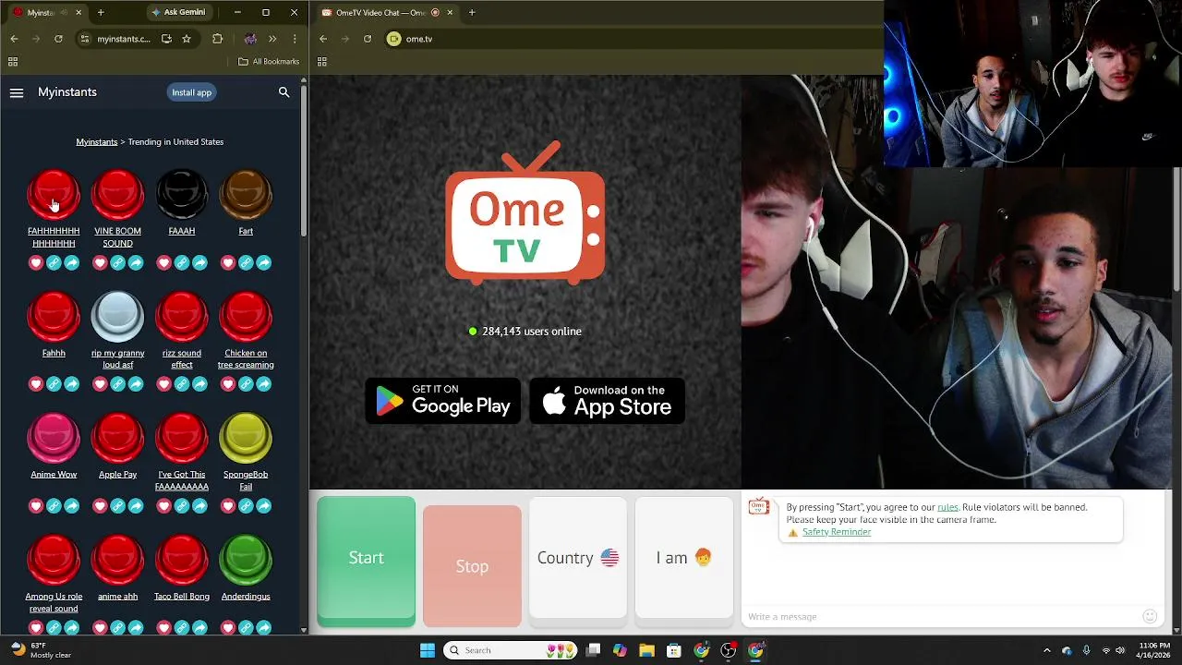Image resolution: width=1182 pixels, height=665 pixels.
Task: Copy link for the Fart sound
Action: [x=246, y=263]
